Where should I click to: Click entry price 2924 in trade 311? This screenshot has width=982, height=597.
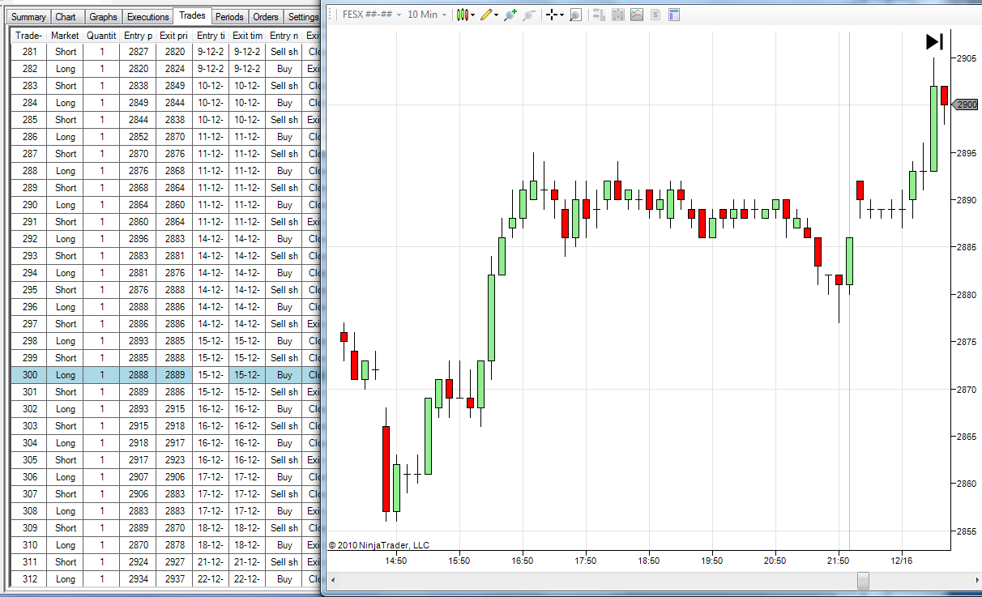(139, 562)
